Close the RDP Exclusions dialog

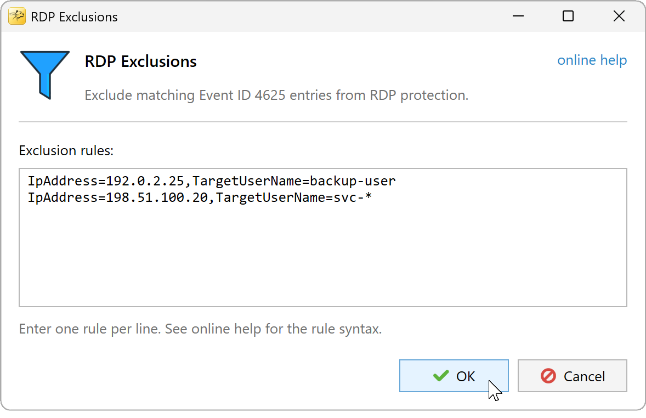(x=619, y=16)
